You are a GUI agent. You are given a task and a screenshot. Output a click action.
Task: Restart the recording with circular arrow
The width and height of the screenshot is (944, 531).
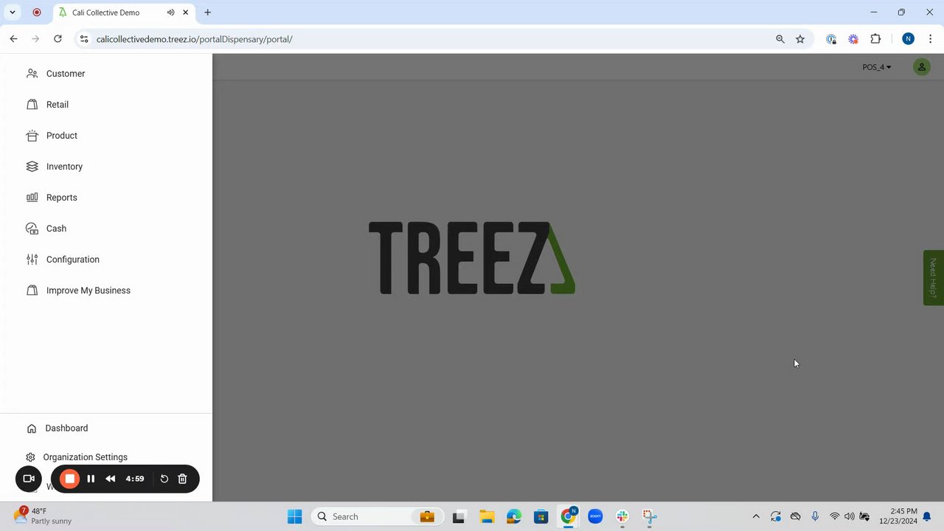pos(164,479)
